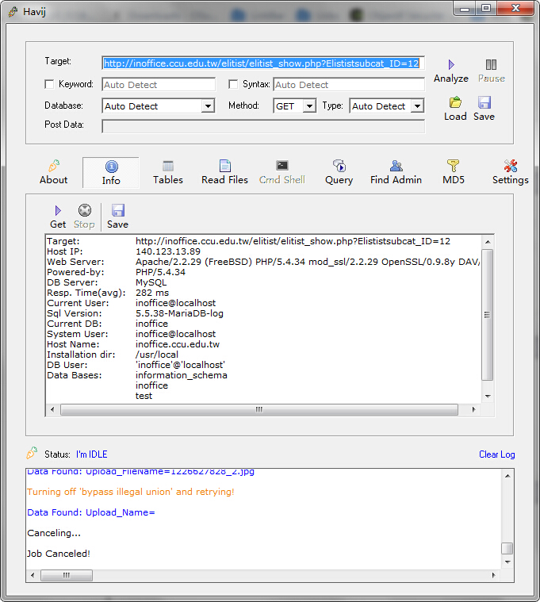
Task: Open the Type Auto Detect dropdown
Action: point(417,106)
